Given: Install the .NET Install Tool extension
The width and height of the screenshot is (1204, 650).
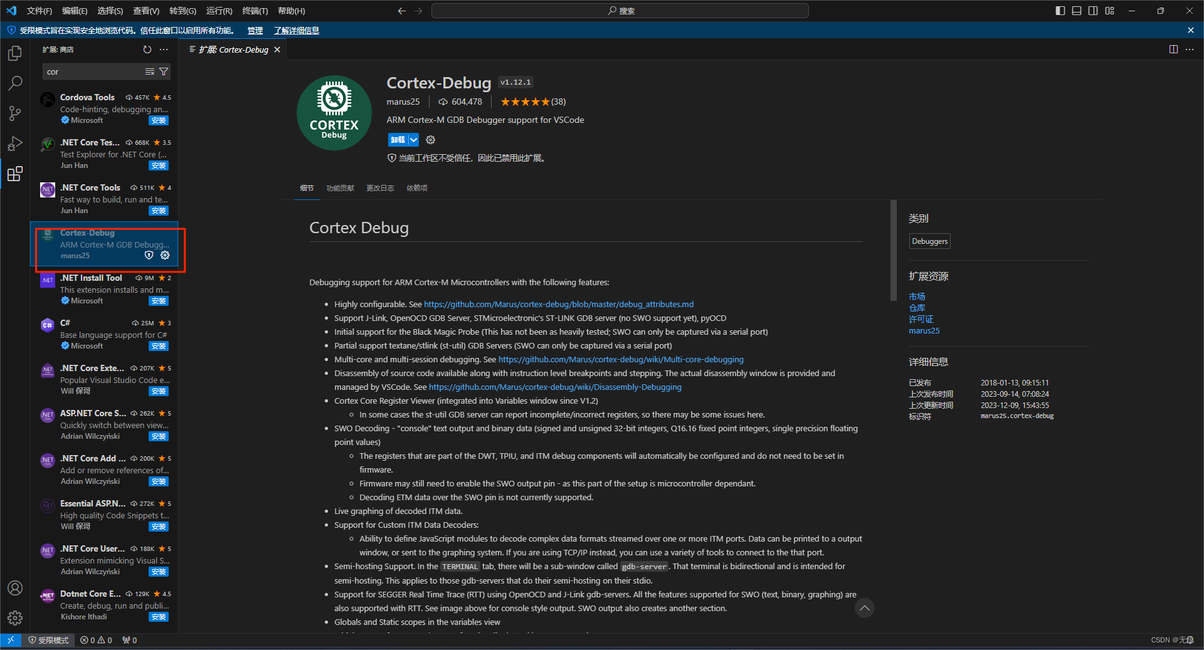Looking at the screenshot, I should point(159,301).
